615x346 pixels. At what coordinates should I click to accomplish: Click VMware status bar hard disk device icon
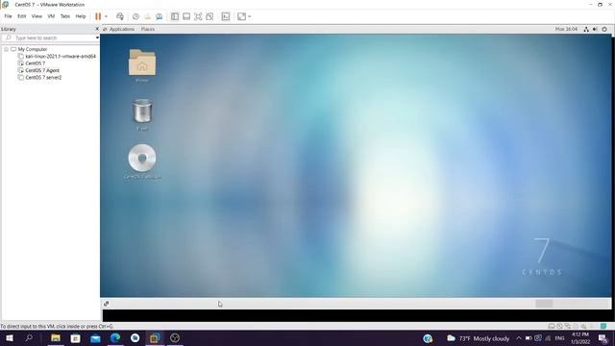(552, 326)
